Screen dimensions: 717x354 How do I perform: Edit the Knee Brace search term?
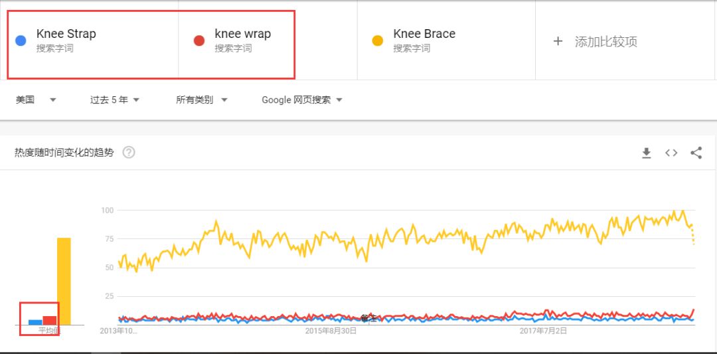tap(424, 34)
